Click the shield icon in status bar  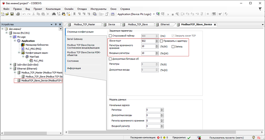[254, 138]
